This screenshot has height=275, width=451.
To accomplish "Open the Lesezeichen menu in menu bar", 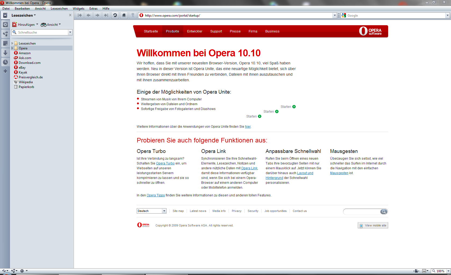I will 59,8.
